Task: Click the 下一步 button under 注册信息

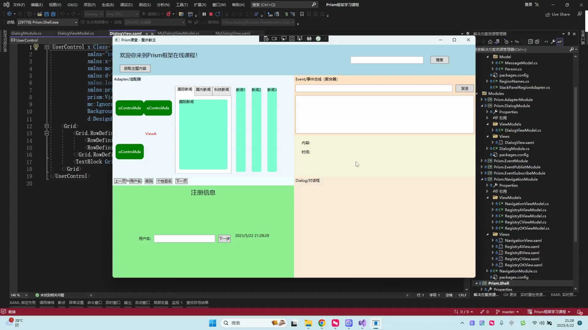Action: [224, 238]
